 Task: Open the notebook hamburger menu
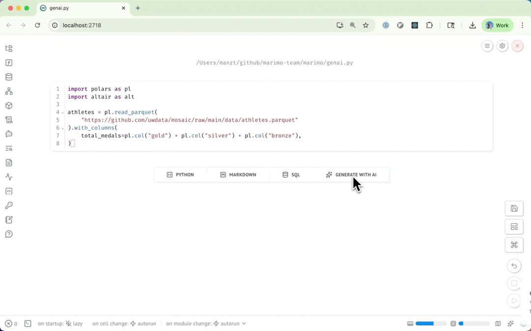487,46
